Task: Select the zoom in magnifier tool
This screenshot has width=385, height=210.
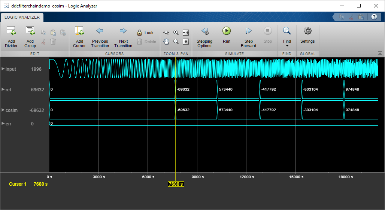Action: [176, 33]
